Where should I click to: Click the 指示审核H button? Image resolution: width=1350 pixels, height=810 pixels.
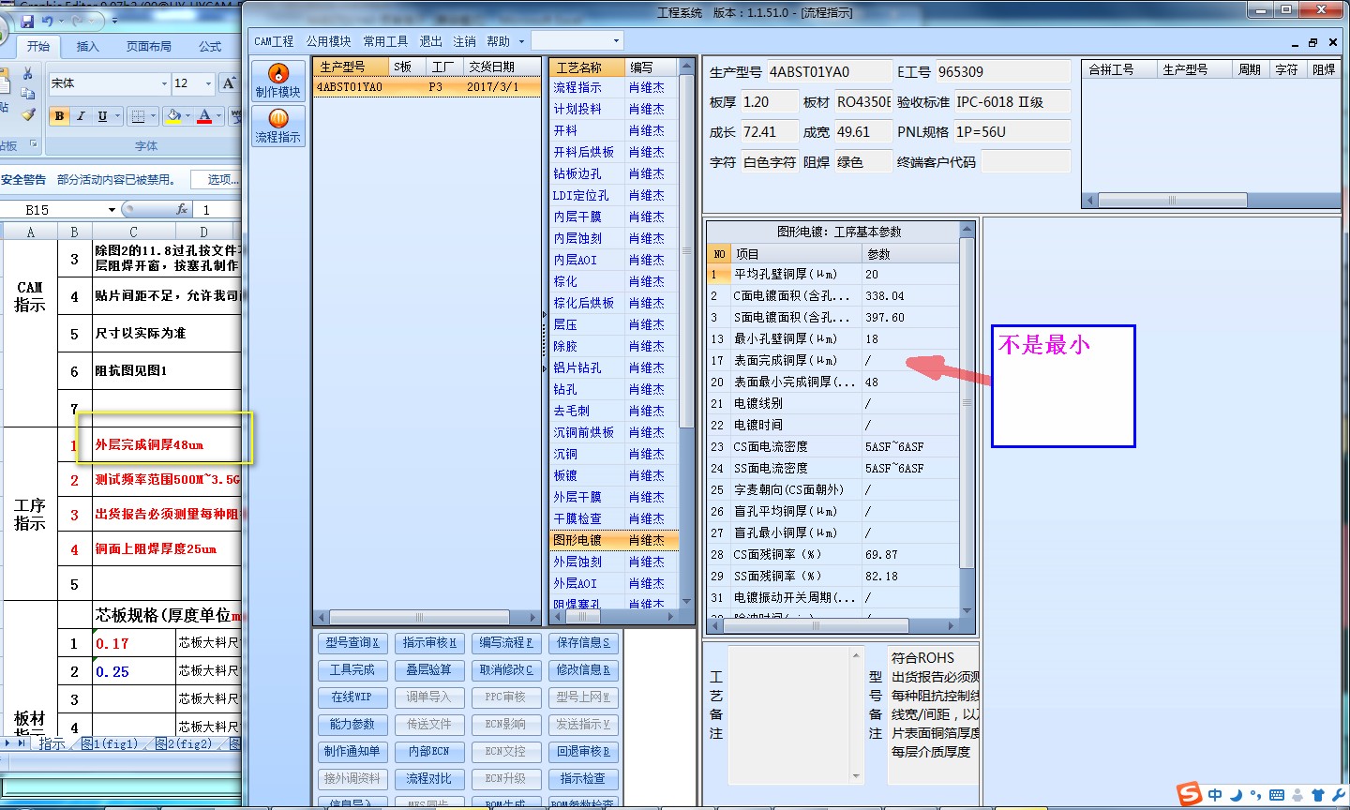429,642
